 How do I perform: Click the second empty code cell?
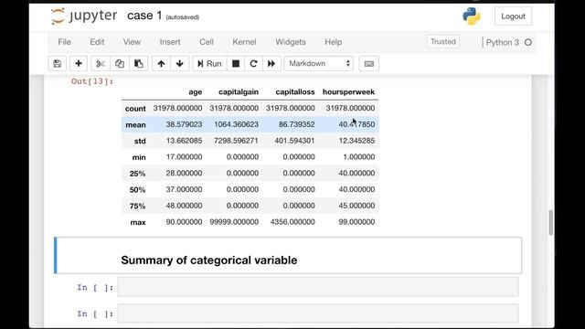point(318,313)
